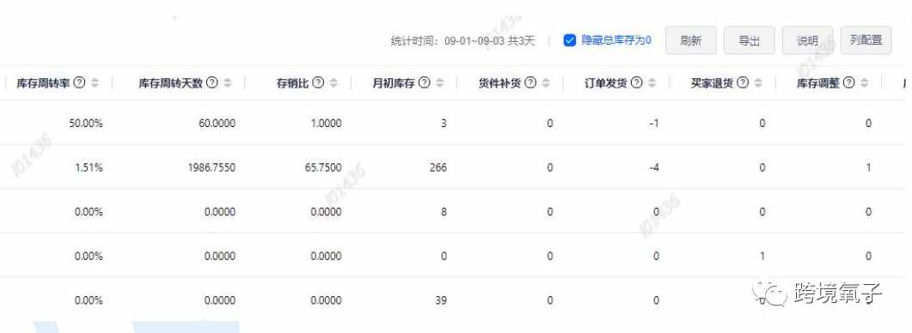Open 列配置 column settings
The width and height of the screenshot is (912, 333).
pyautogui.click(x=866, y=40)
